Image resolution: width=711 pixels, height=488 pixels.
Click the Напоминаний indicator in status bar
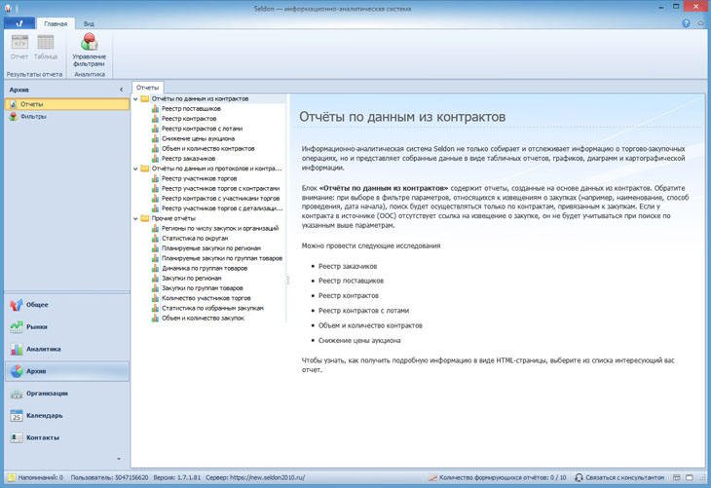point(35,478)
